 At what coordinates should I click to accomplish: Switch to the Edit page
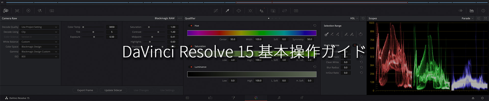tap(210, 98)
